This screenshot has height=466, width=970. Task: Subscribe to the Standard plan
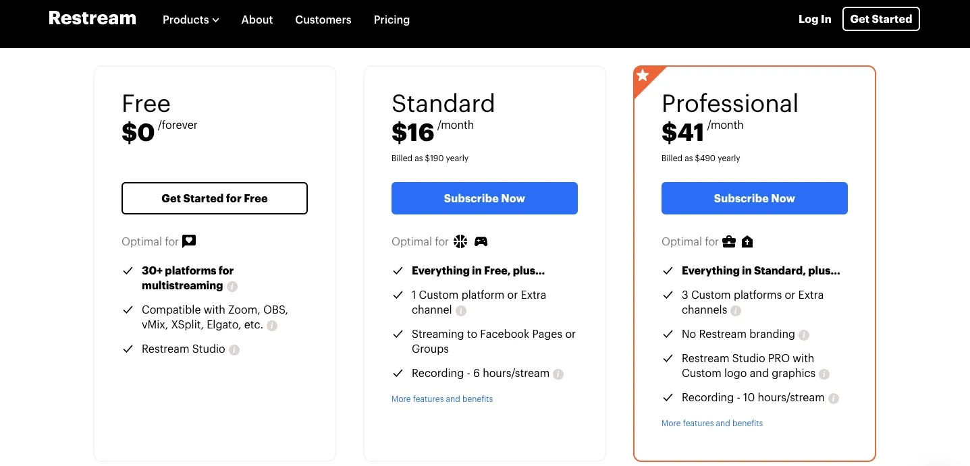coord(485,198)
